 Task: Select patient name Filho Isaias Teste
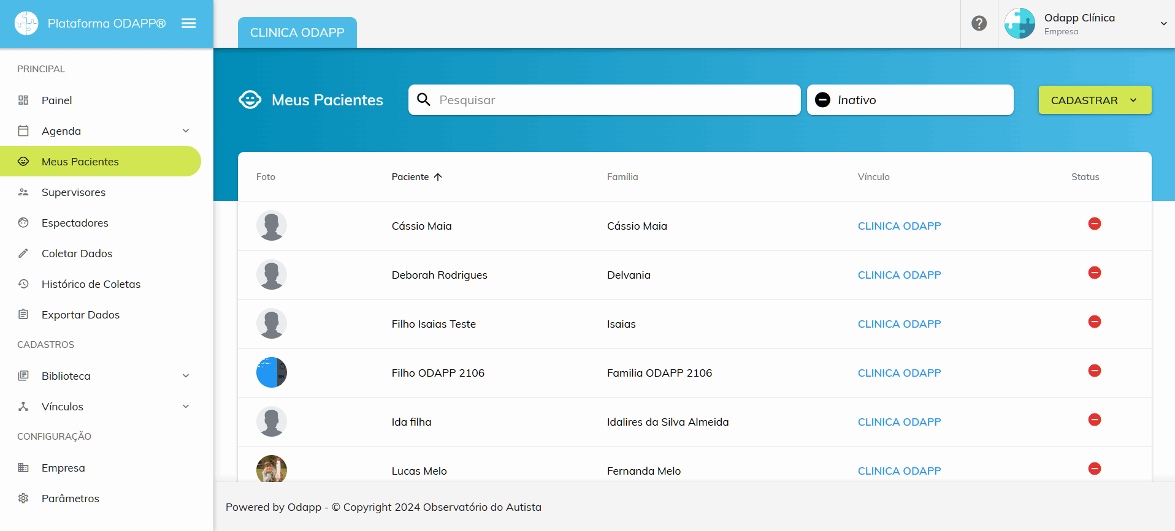point(434,323)
